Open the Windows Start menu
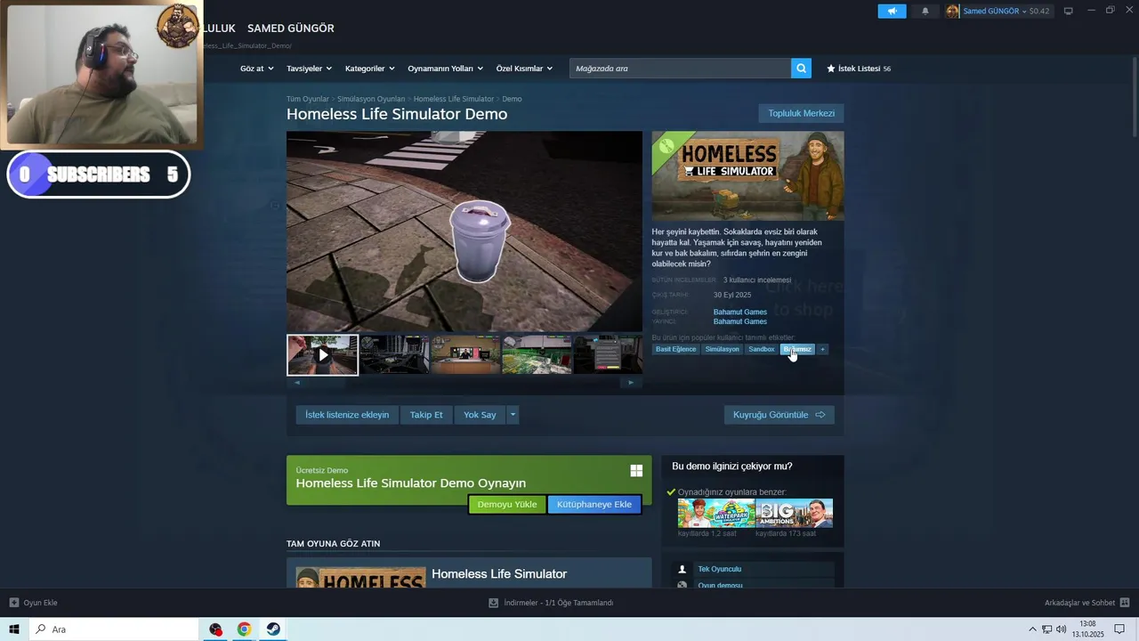 [14, 629]
